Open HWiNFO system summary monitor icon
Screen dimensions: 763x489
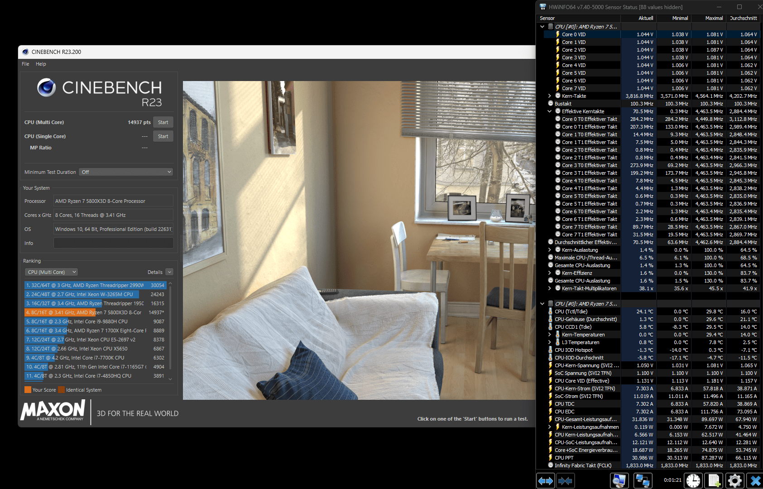pos(619,481)
